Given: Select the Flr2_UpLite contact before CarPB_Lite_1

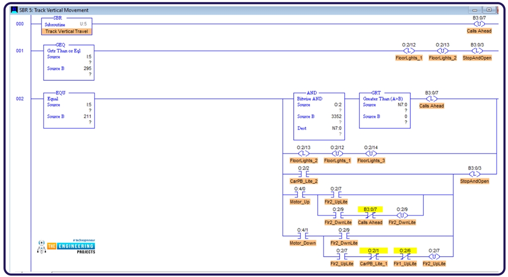Looking at the screenshot, I should click(x=342, y=257).
